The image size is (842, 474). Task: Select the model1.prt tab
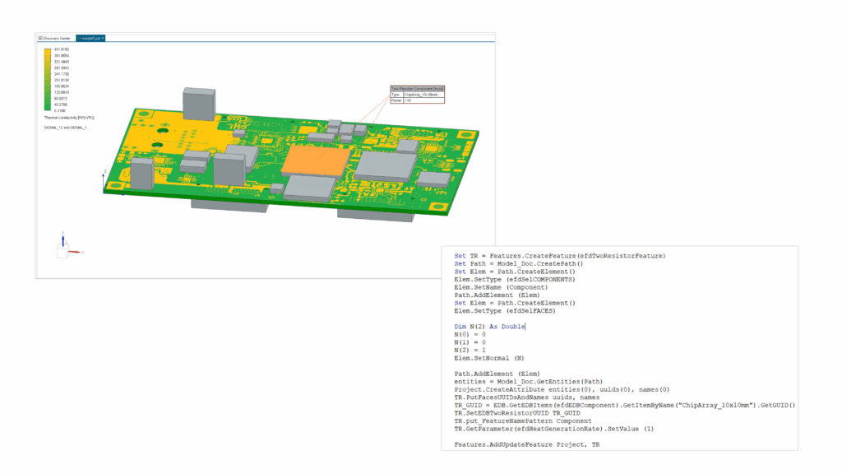[x=89, y=38]
